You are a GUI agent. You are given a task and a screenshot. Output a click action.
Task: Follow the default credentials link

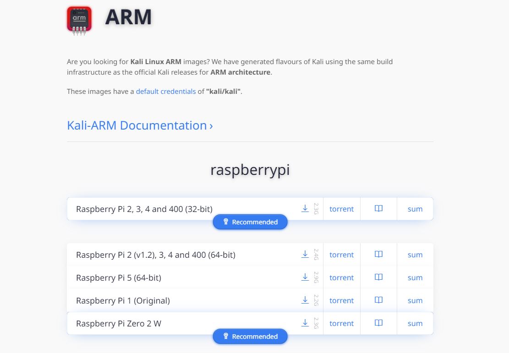coord(165,92)
